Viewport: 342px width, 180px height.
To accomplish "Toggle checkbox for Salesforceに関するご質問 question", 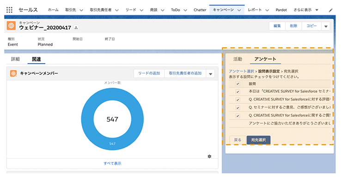I will pyautogui.click(x=238, y=116).
